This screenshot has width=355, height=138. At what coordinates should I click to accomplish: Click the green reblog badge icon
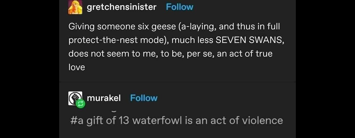point(81,104)
